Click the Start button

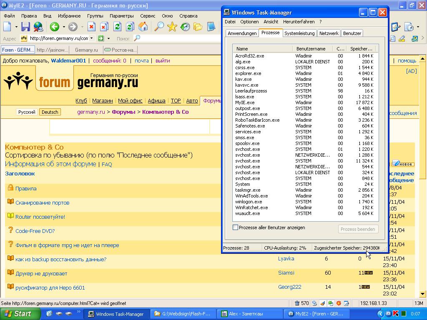pyautogui.click(x=20, y=314)
